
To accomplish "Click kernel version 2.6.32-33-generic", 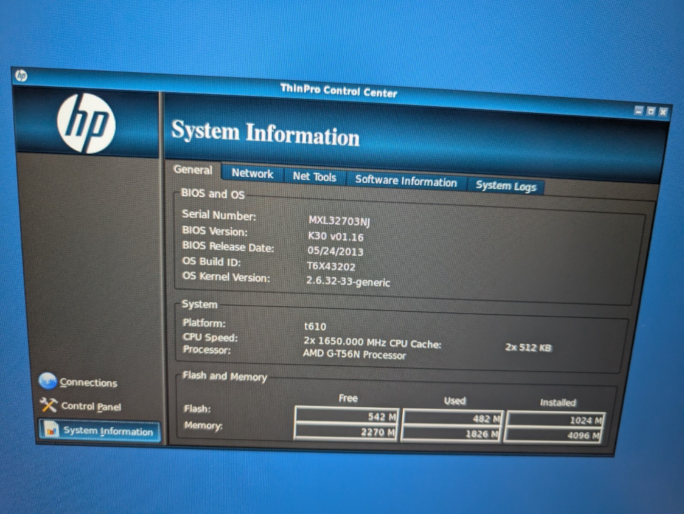I will [x=348, y=281].
